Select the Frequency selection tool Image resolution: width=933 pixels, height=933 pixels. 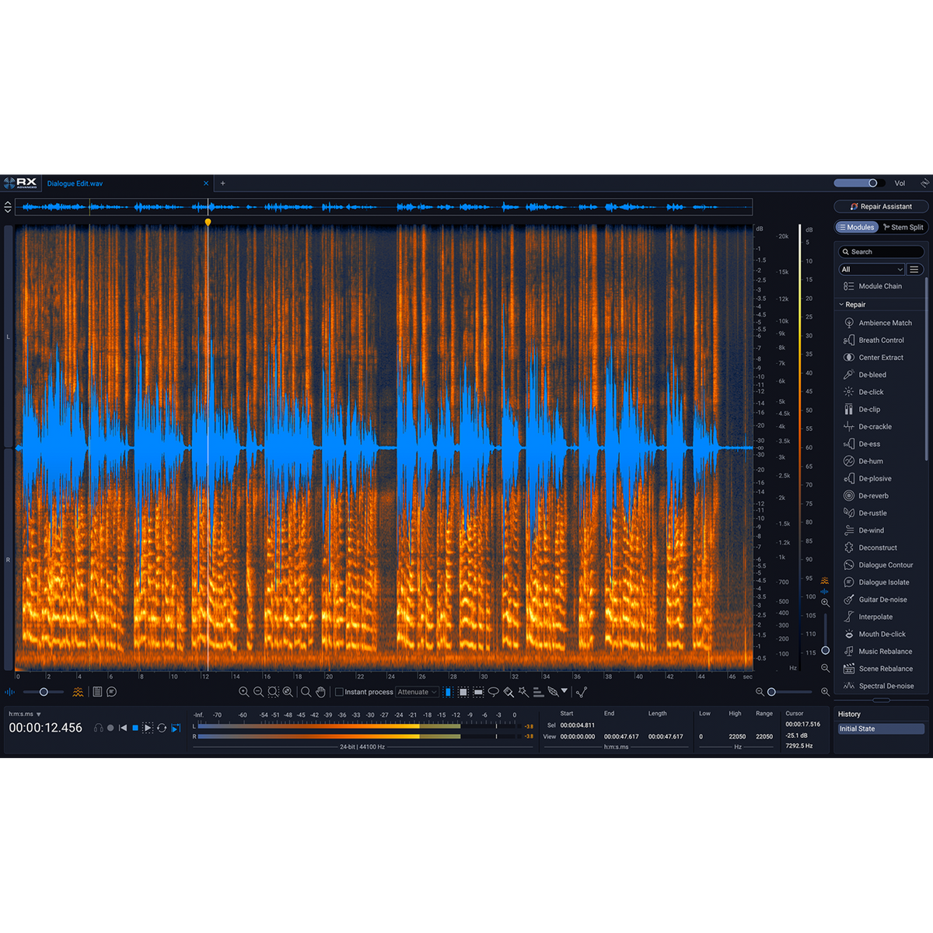click(x=478, y=692)
